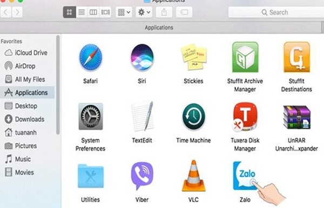The width and height of the screenshot is (324, 208).
Task: Open iCloud Drive in the sidebar
Action: point(28,53)
